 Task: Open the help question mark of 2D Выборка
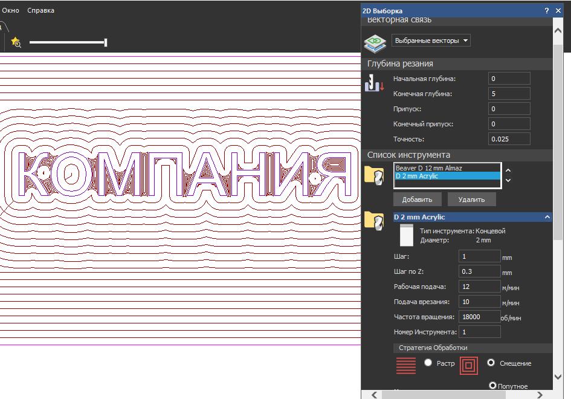click(547, 10)
